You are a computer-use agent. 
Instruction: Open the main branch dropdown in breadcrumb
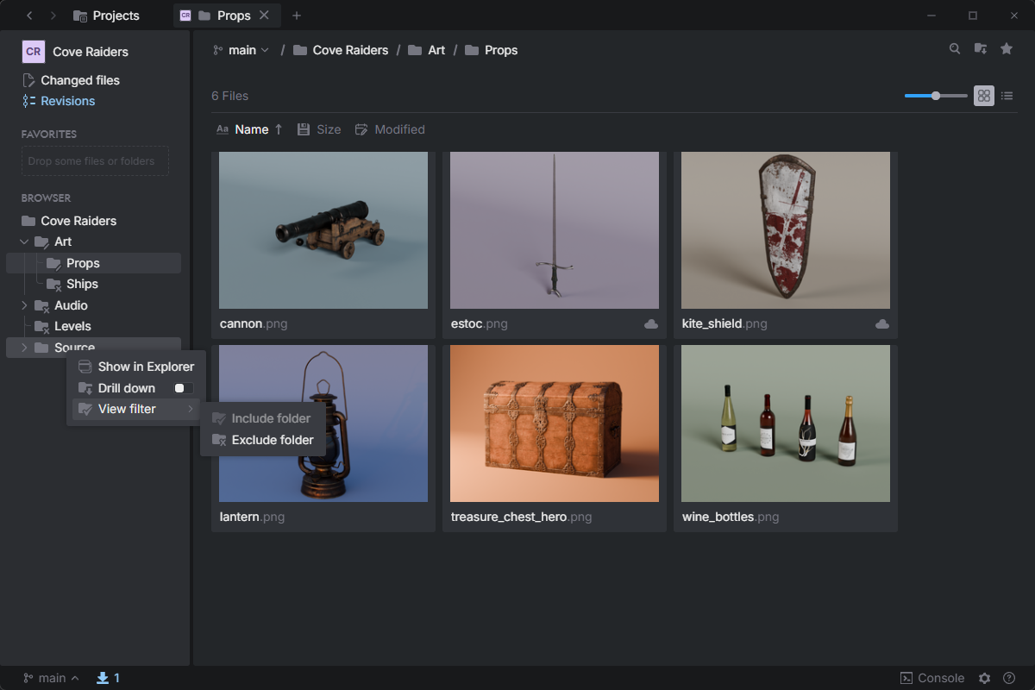coord(241,50)
